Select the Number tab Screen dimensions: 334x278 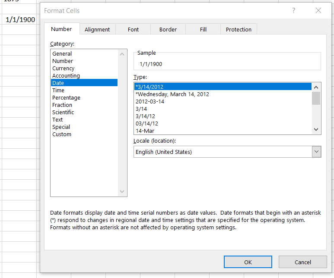click(x=61, y=29)
